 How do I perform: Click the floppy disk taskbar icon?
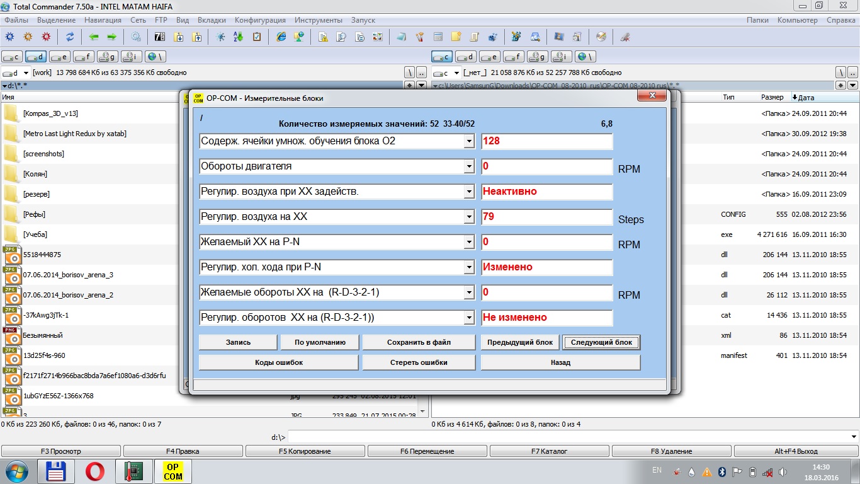57,471
